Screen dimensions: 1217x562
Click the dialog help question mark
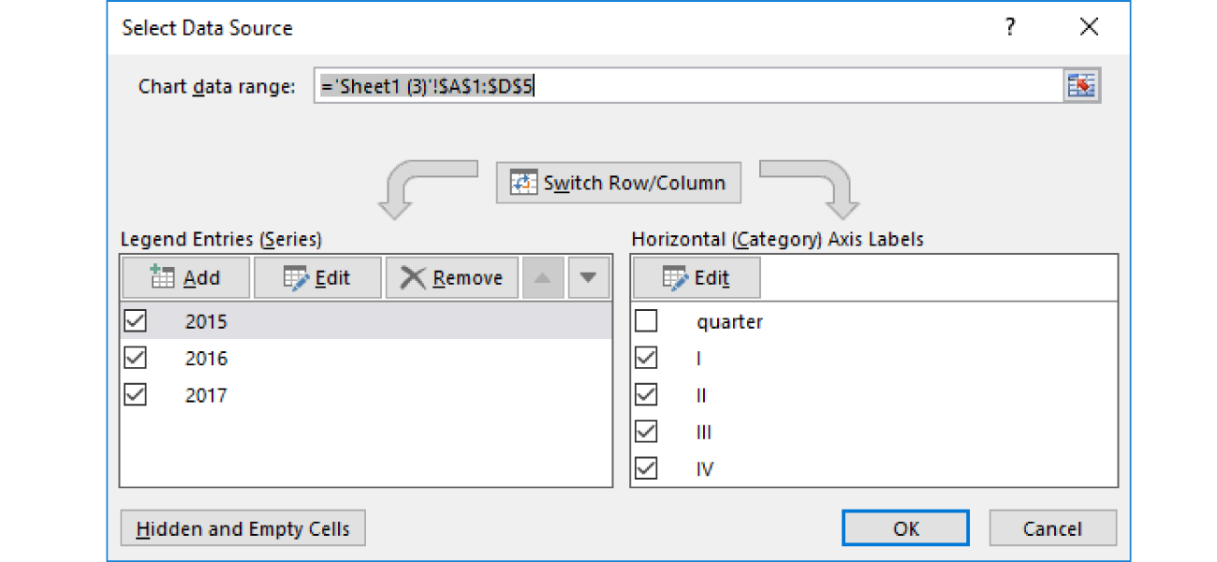(1010, 28)
